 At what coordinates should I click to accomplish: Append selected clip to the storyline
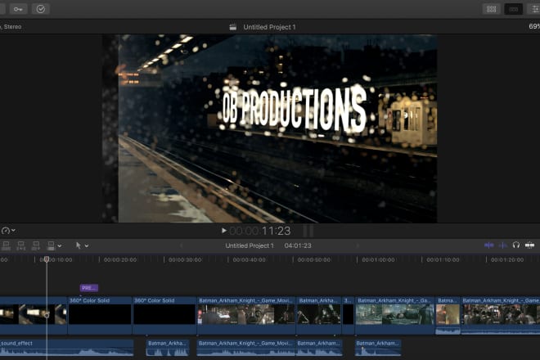coord(35,245)
